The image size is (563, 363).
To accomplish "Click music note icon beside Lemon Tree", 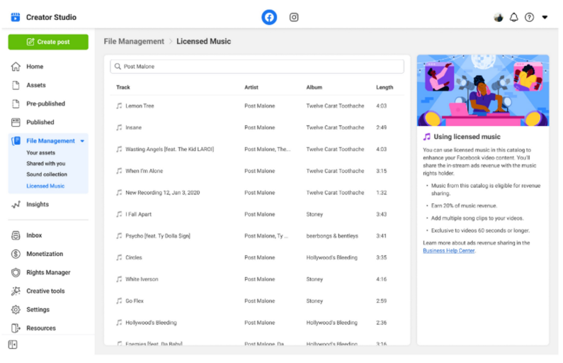I will click(119, 106).
